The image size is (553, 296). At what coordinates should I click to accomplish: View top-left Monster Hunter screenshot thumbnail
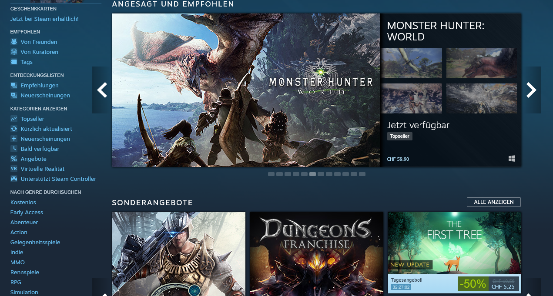click(x=412, y=63)
